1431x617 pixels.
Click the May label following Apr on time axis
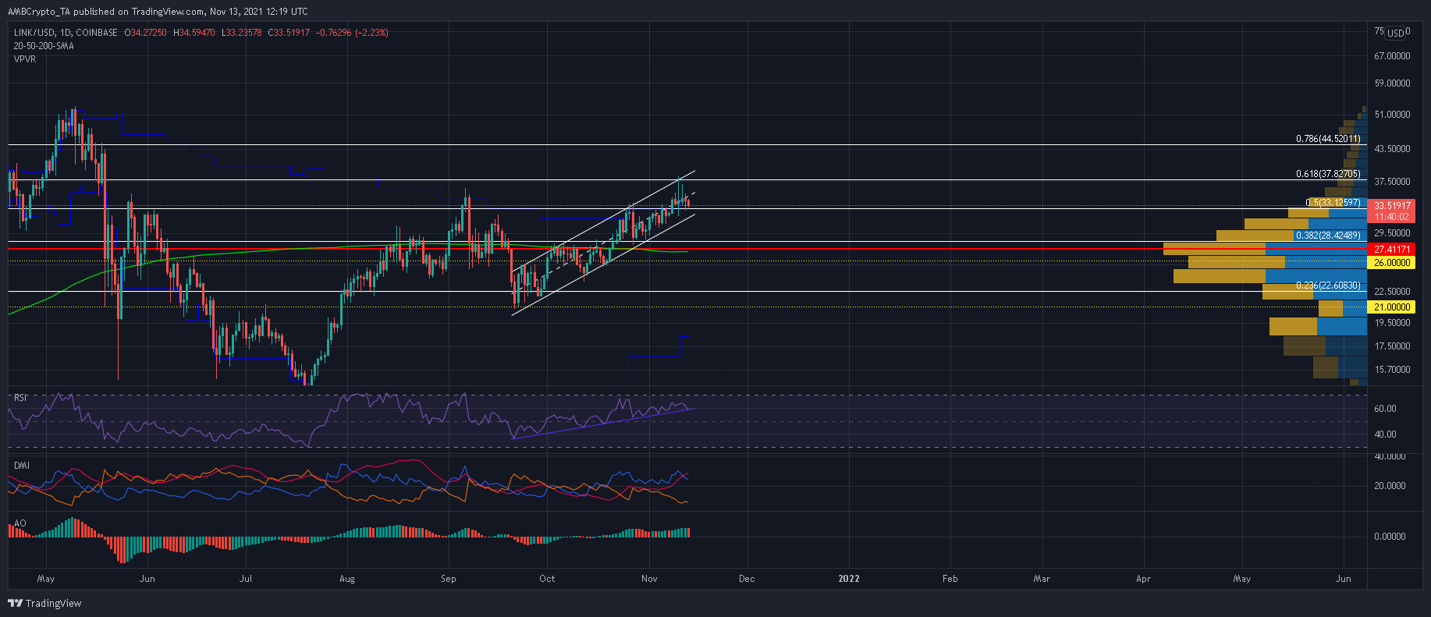tap(1242, 579)
